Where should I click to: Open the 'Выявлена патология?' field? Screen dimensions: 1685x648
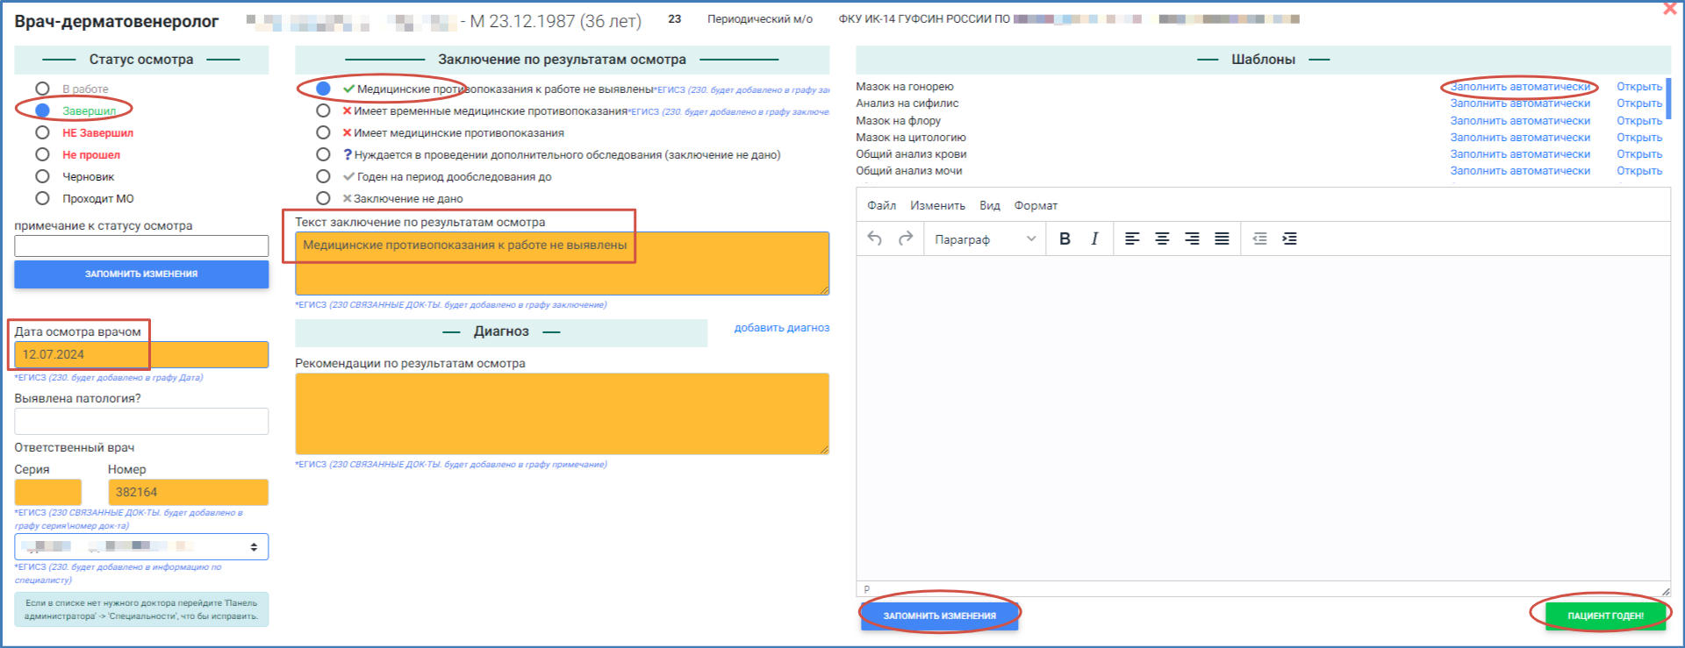click(x=141, y=422)
